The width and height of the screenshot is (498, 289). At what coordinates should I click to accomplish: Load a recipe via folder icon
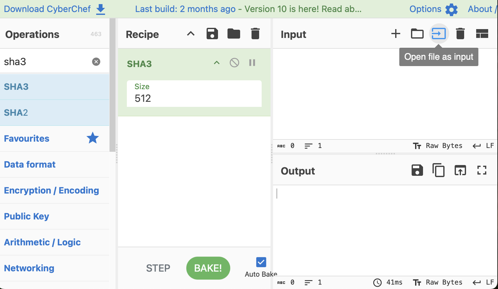coord(233,34)
